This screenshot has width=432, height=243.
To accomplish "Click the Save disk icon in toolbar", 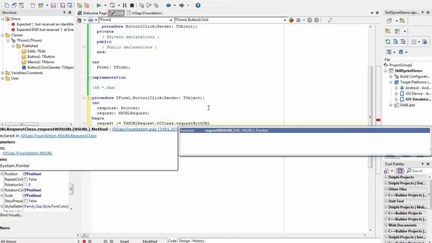I will click(x=53, y=5).
